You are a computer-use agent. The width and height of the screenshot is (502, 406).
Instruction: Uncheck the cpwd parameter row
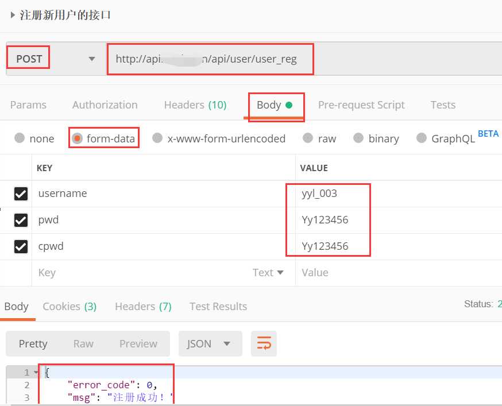(21, 246)
